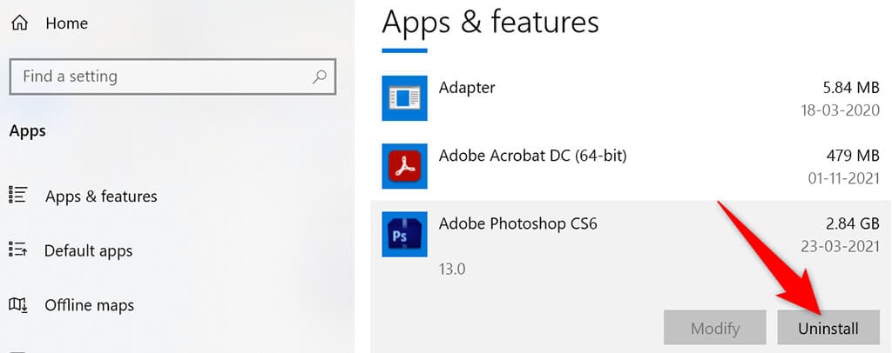Image resolution: width=892 pixels, height=353 pixels.
Task: Open Offline maps text in sidebar
Action: point(89,306)
